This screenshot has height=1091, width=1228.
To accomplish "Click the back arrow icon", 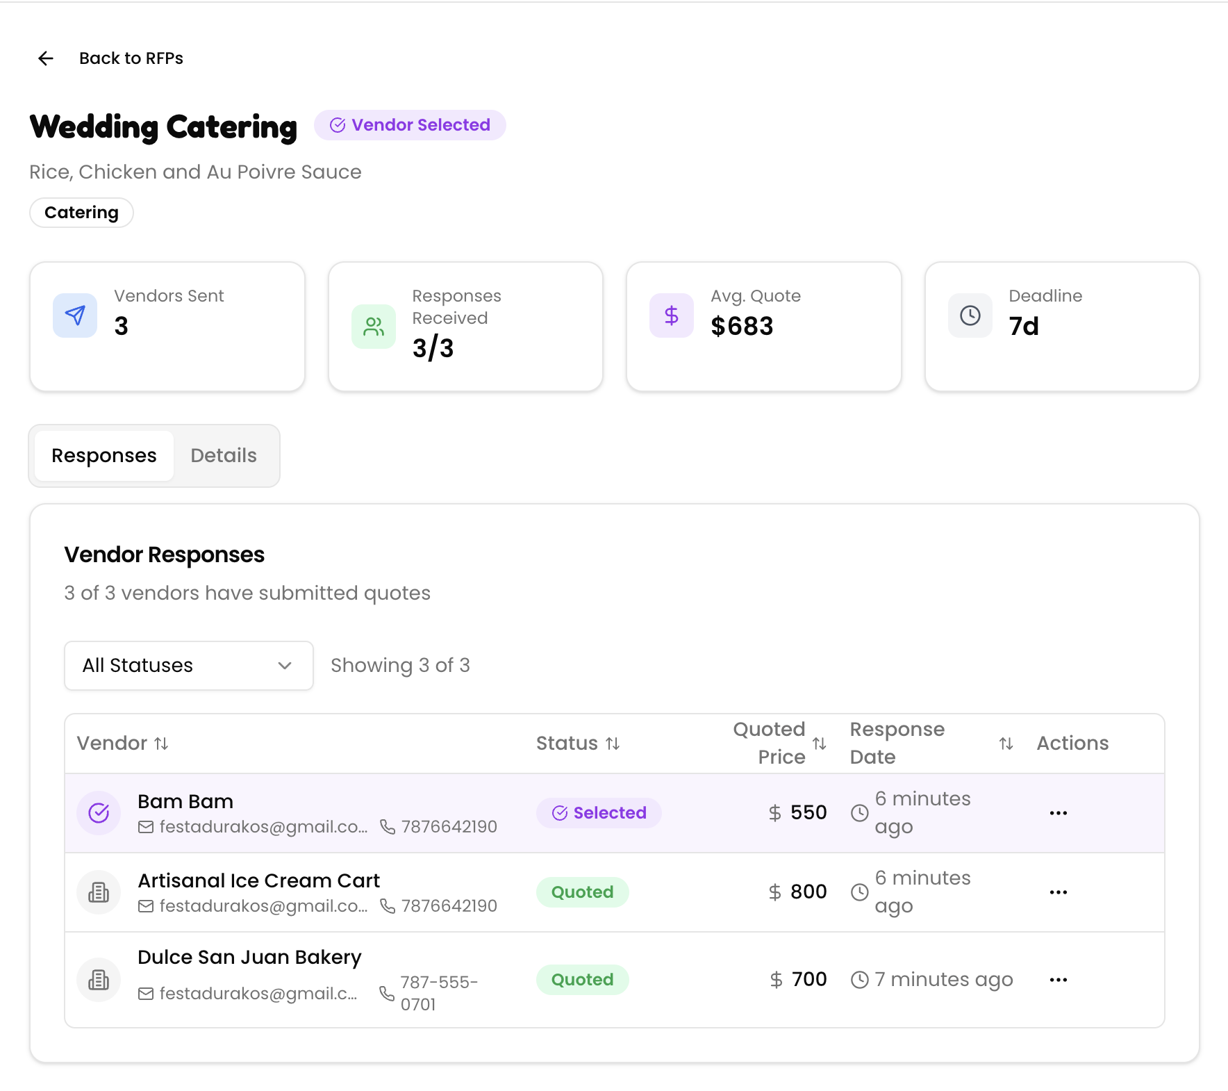I will 46,58.
